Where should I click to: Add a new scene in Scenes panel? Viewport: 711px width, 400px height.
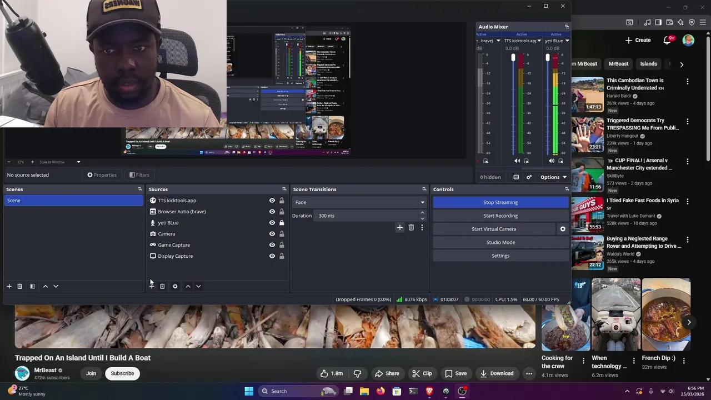tap(9, 286)
